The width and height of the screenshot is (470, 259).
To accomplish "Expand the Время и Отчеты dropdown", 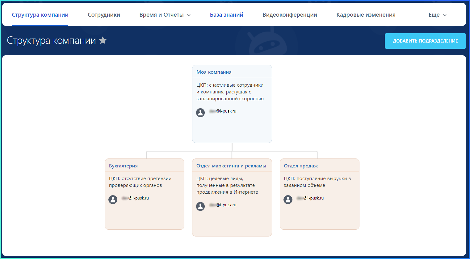I will (165, 15).
